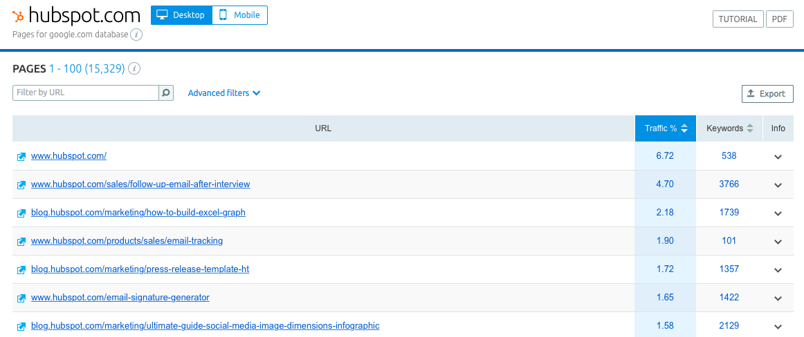Export the pages table

click(x=767, y=94)
